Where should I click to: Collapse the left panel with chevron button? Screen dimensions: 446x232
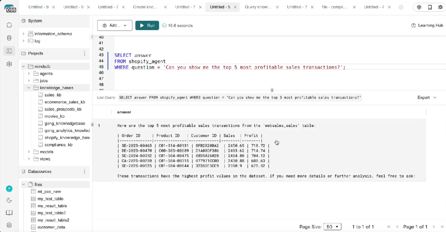pos(92,37)
